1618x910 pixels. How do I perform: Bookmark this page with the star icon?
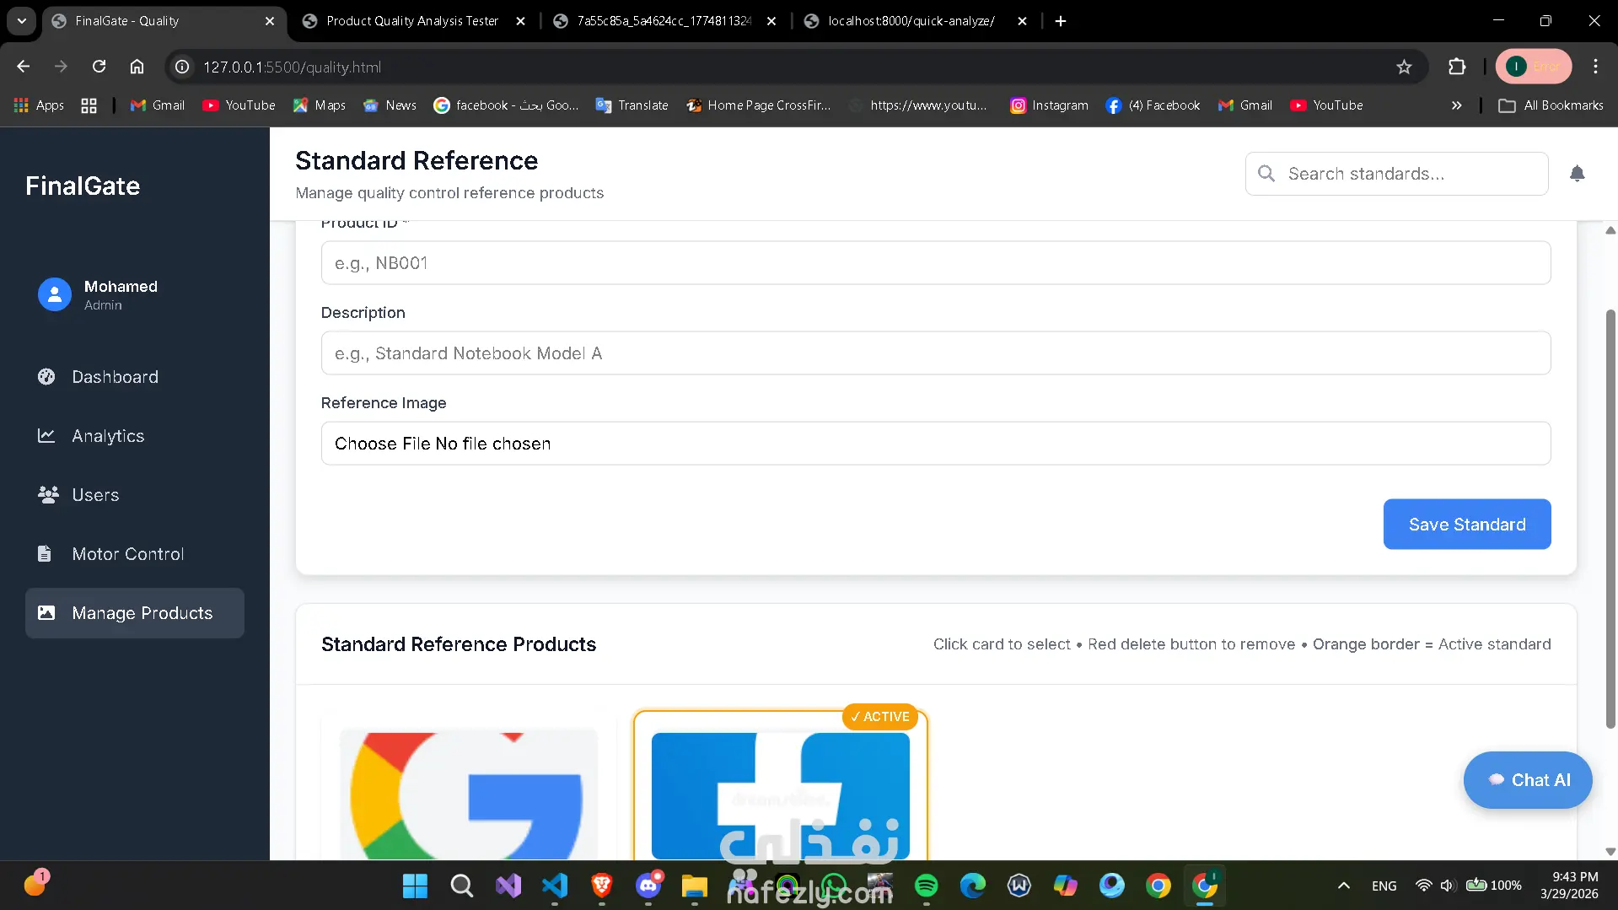pyautogui.click(x=1404, y=67)
